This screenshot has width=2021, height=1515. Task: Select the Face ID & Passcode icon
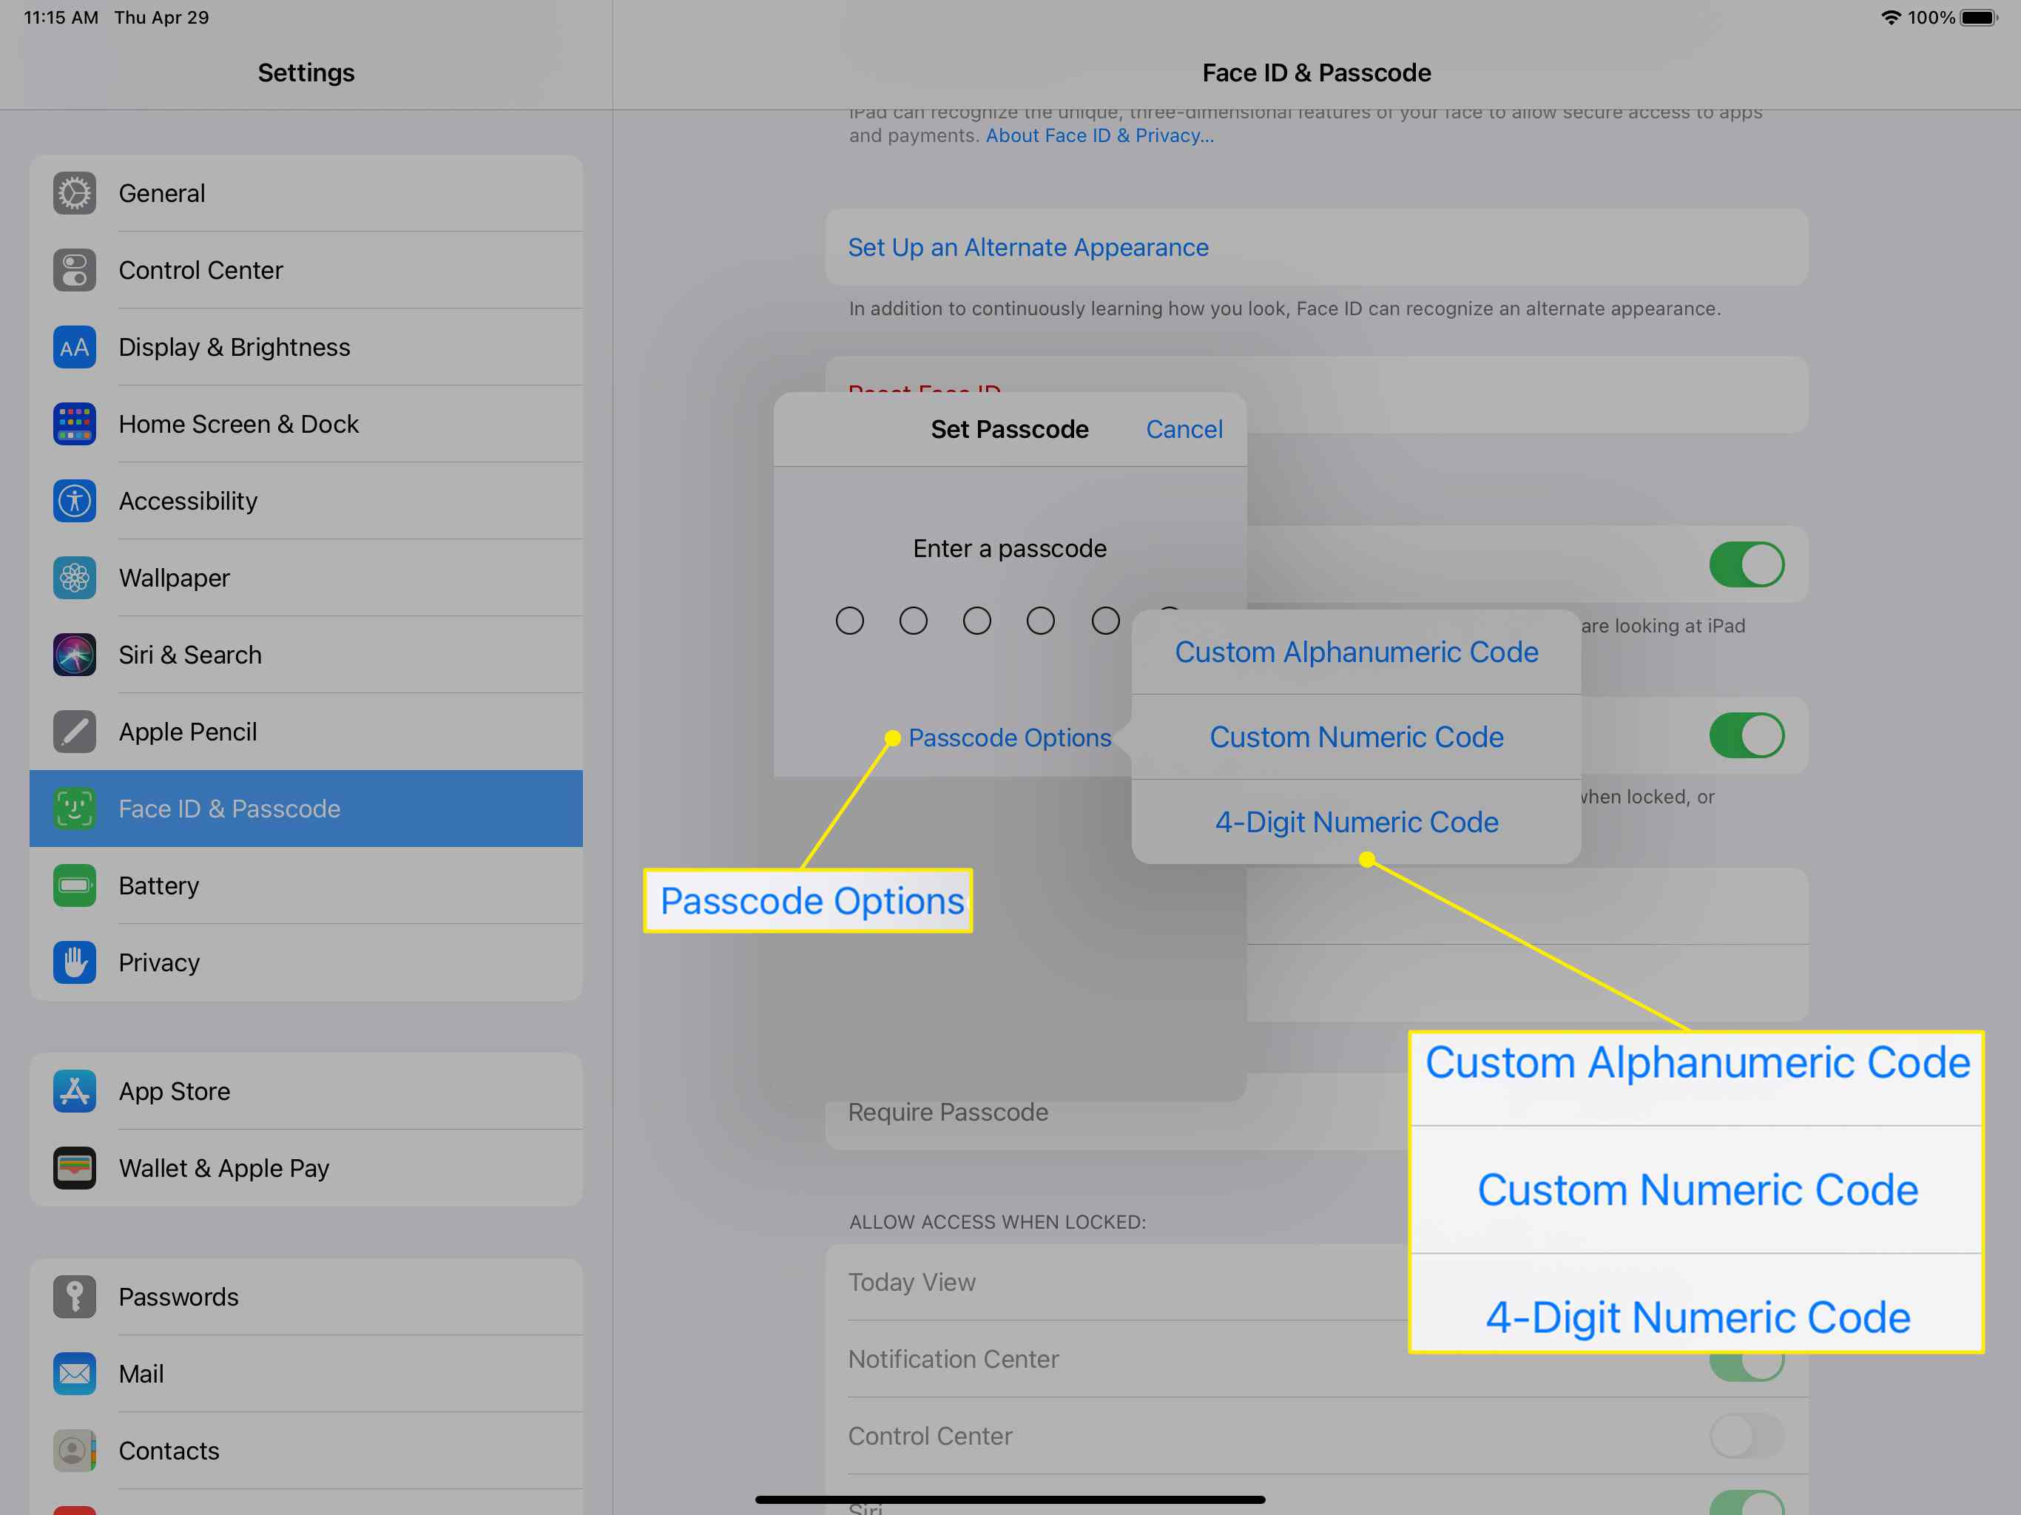coord(74,809)
